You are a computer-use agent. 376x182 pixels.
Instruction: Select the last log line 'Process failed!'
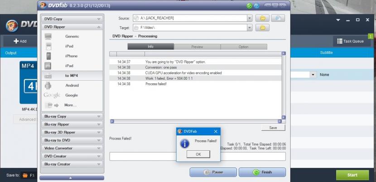click(x=195, y=84)
